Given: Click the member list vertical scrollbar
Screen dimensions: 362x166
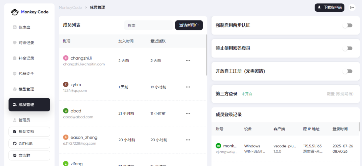Looking at the screenshot, I should (206, 55).
